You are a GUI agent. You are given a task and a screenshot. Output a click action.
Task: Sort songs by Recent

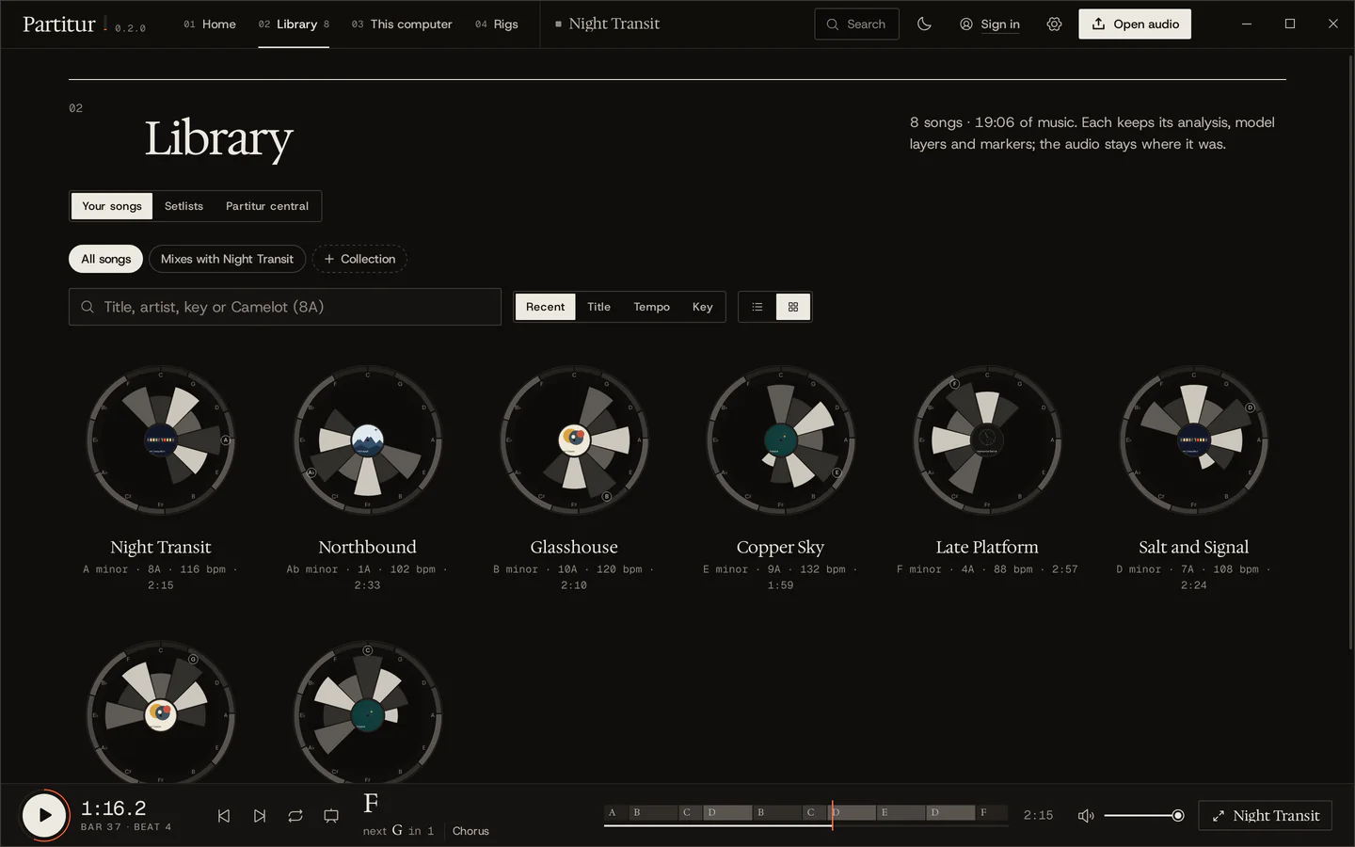pos(546,307)
